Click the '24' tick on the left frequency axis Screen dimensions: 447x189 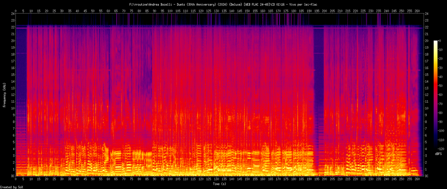tap(13, 14)
